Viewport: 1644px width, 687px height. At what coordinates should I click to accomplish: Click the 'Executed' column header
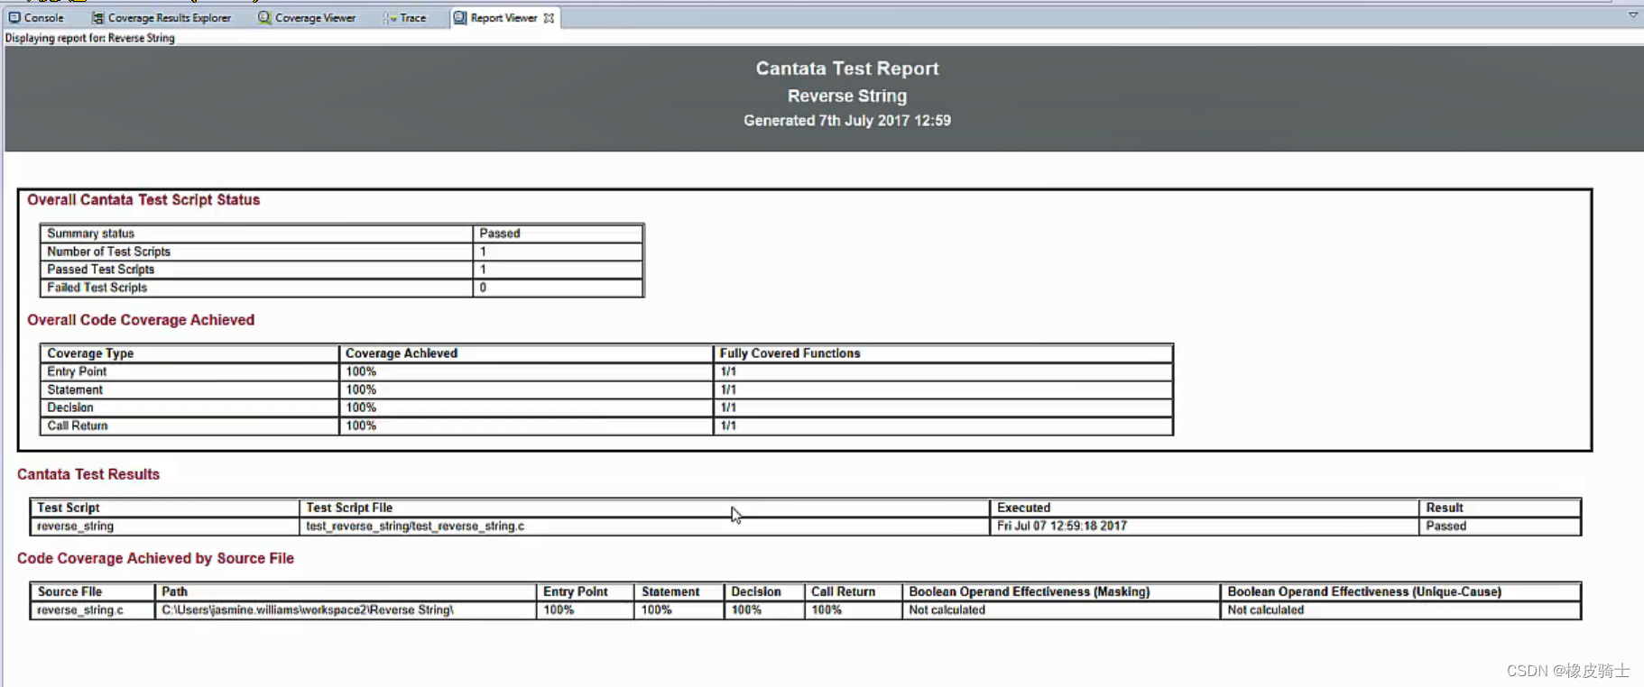tap(1204, 508)
